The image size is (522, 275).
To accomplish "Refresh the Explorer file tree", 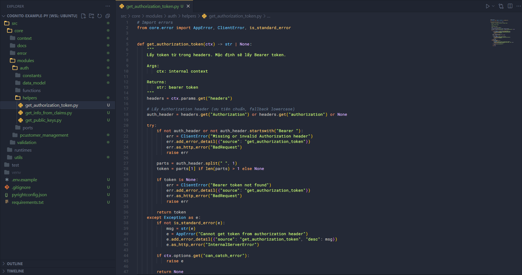I will (99, 16).
